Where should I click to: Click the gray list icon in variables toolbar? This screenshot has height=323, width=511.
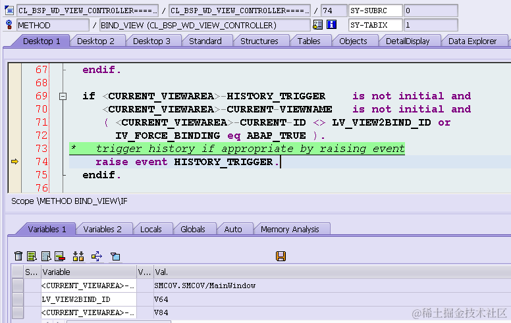(x=46, y=257)
